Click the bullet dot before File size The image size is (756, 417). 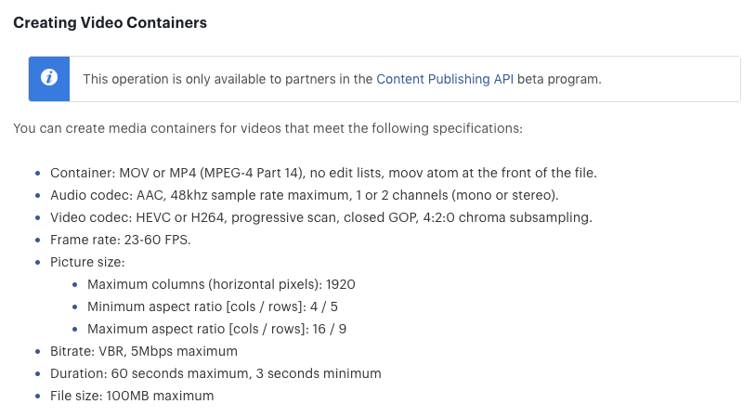click(x=37, y=397)
